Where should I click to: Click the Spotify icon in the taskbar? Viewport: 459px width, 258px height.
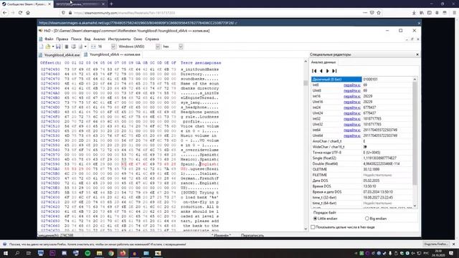point(87,253)
